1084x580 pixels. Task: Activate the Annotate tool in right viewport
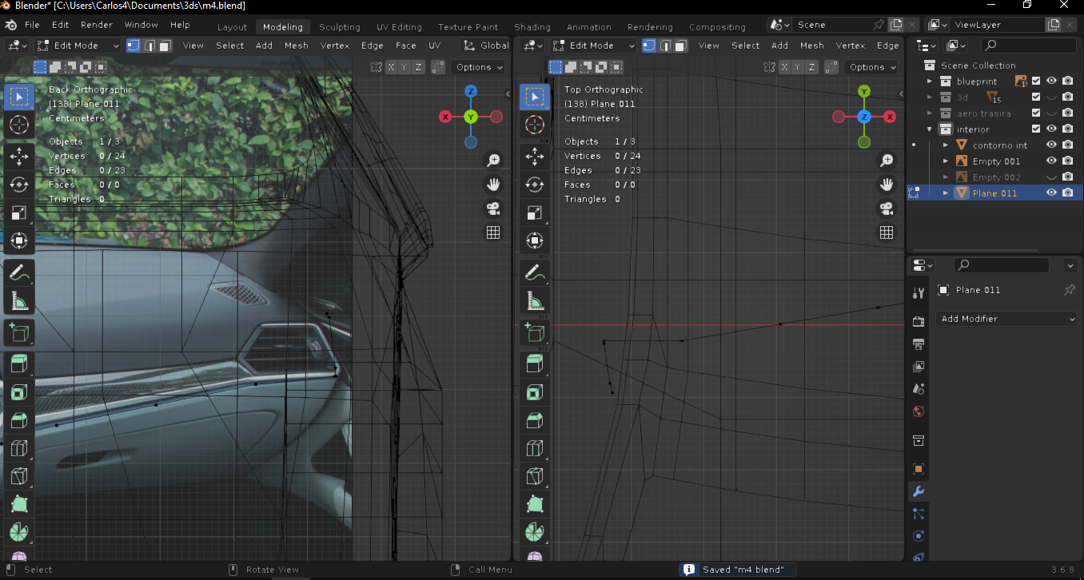click(x=535, y=272)
